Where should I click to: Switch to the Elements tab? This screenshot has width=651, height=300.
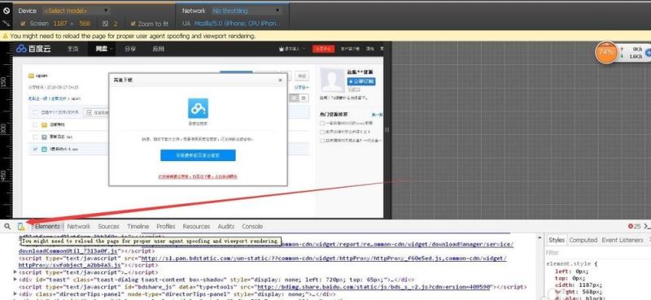click(47, 227)
